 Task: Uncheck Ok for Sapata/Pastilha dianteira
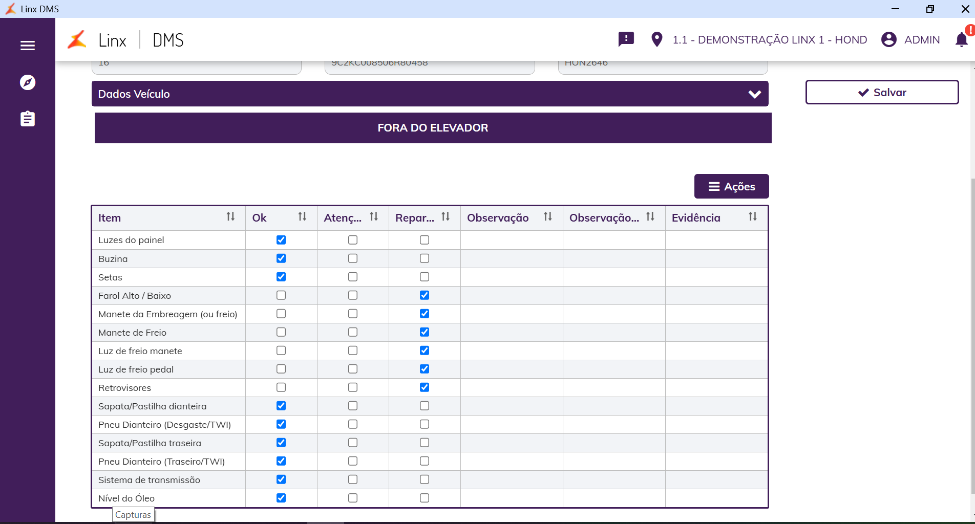tap(281, 406)
